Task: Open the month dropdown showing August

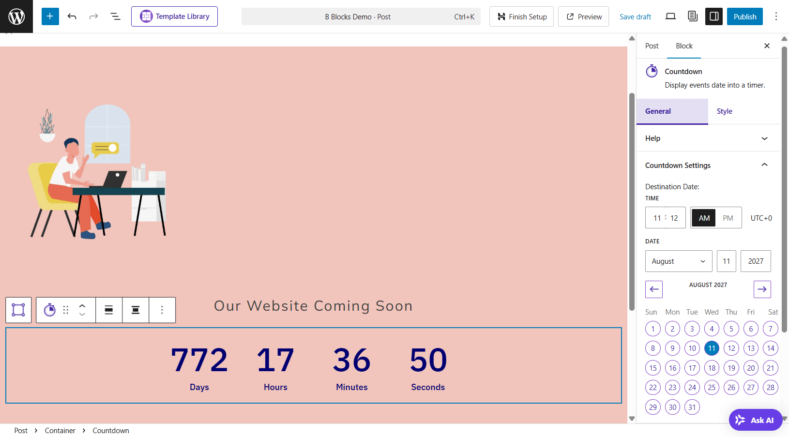Action: [678, 261]
